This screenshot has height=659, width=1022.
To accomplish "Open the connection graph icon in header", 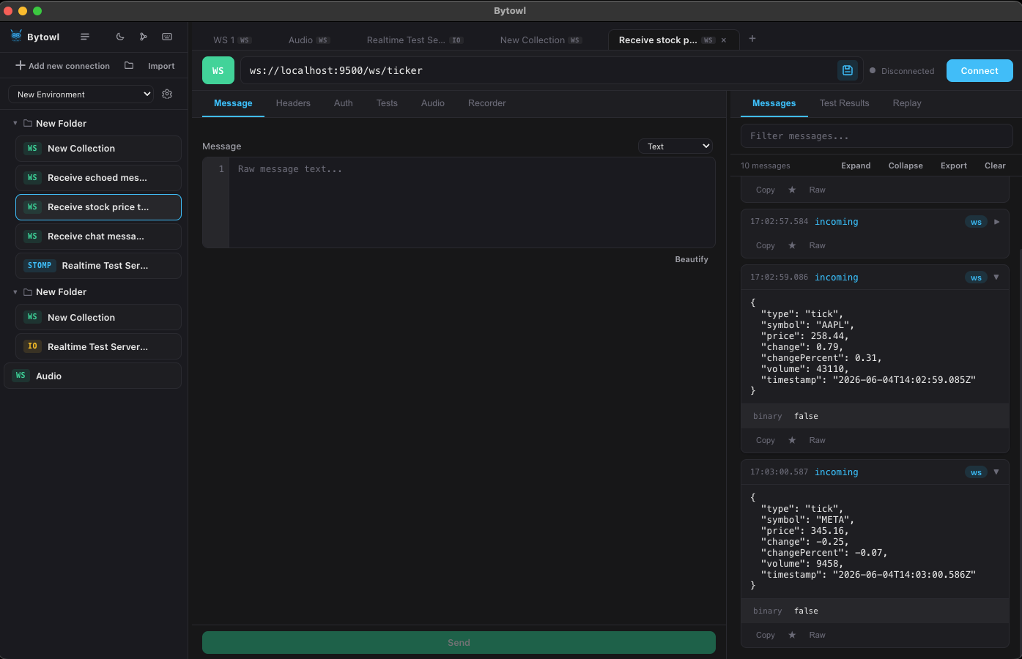I will 144,37.
